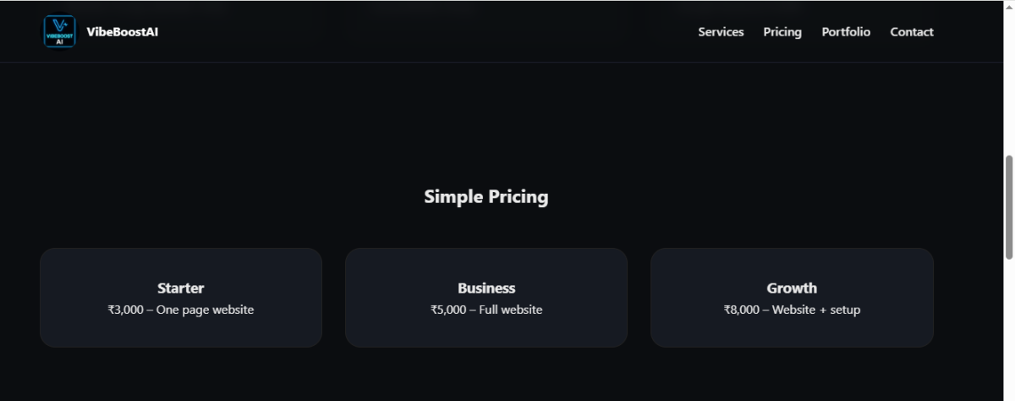Click the vertical scrollbar thumb

coord(1008,207)
